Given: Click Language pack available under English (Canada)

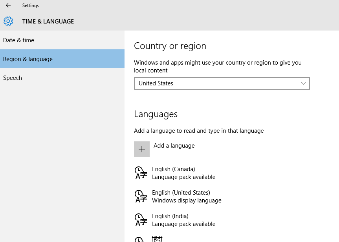Looking at the screenshot, I should (183, 177).
